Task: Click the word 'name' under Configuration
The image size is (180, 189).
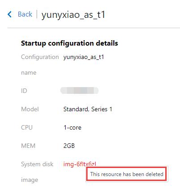Action: pos(29,73)
